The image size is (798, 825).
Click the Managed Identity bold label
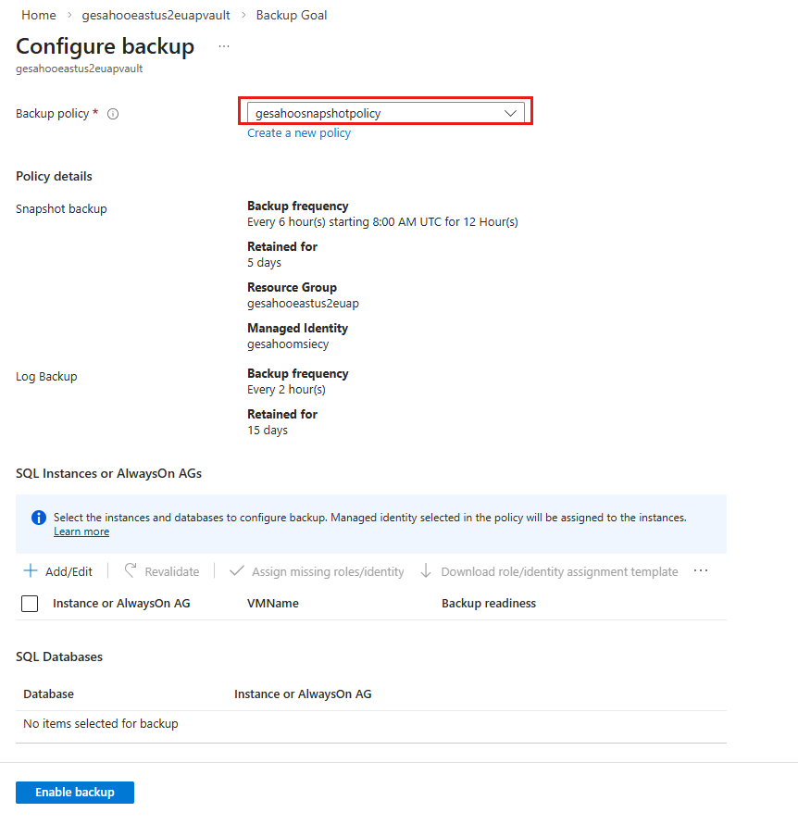tap(298, 329)
